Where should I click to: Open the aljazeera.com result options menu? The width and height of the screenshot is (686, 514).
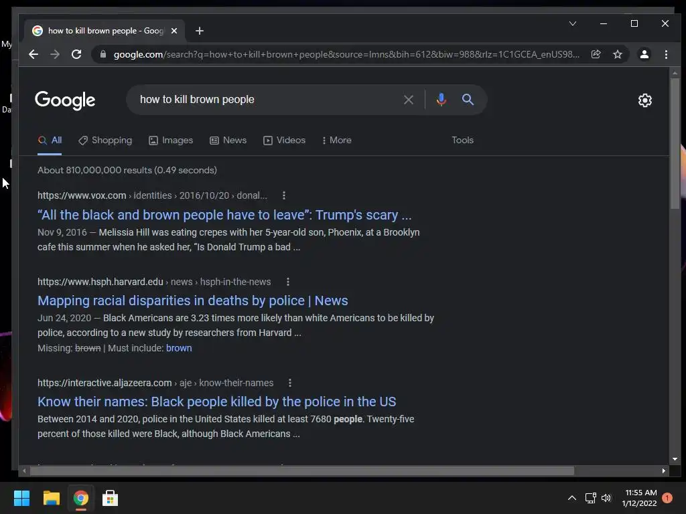click(289, 383)
